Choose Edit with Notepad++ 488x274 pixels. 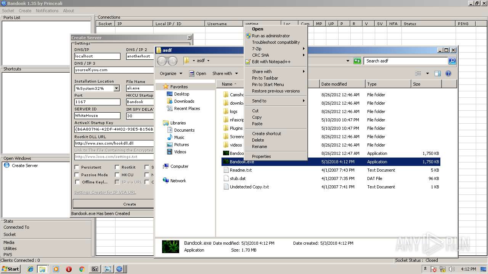click(275, 62)
